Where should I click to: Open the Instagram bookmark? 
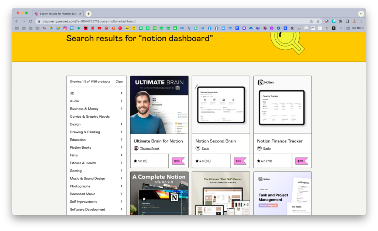(x=65, y=28)
